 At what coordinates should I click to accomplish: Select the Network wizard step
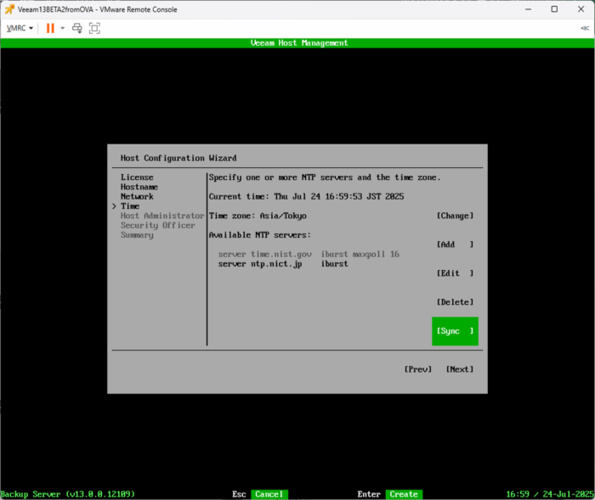pyautogui.click(x=137, y=196)
